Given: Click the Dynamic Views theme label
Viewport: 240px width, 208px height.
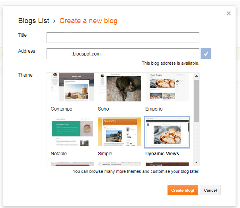Looking at the screenshot, I should click(162, 154).
